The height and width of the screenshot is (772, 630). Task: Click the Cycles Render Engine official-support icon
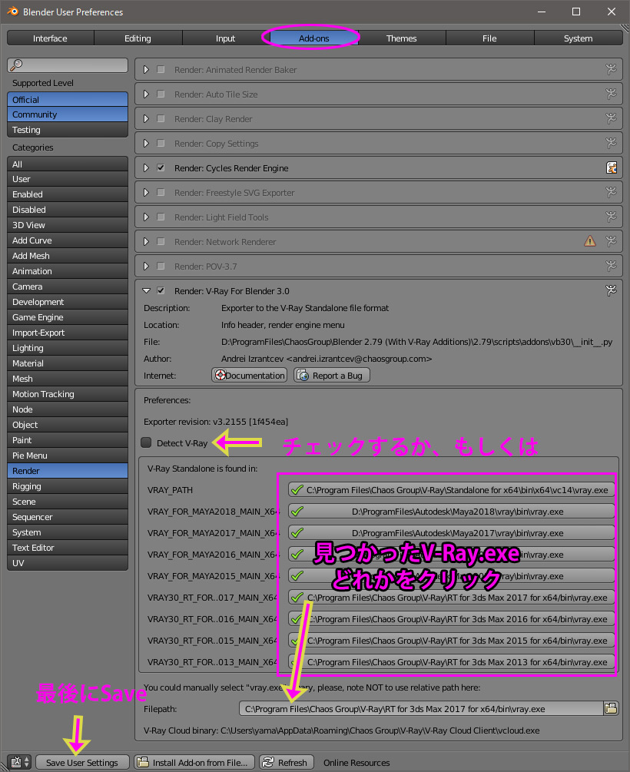click(612, 168)
